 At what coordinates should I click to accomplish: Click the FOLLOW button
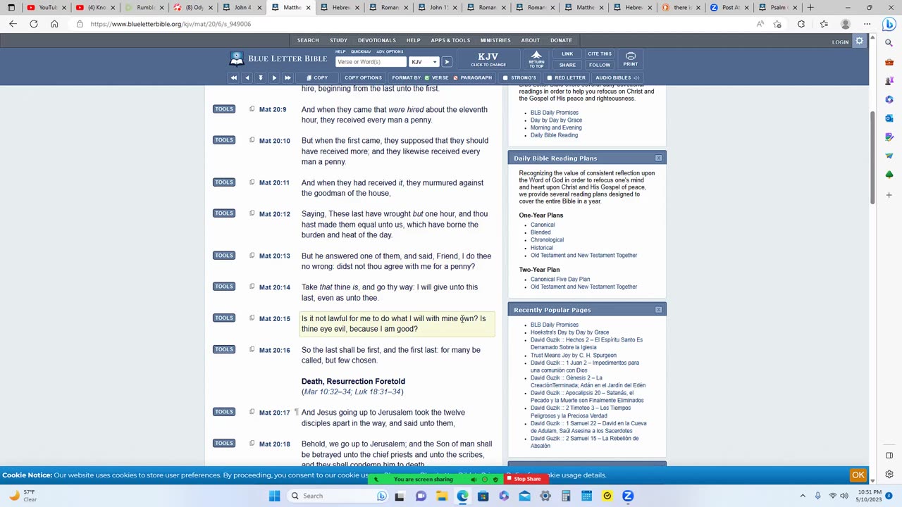pos(600,65)
